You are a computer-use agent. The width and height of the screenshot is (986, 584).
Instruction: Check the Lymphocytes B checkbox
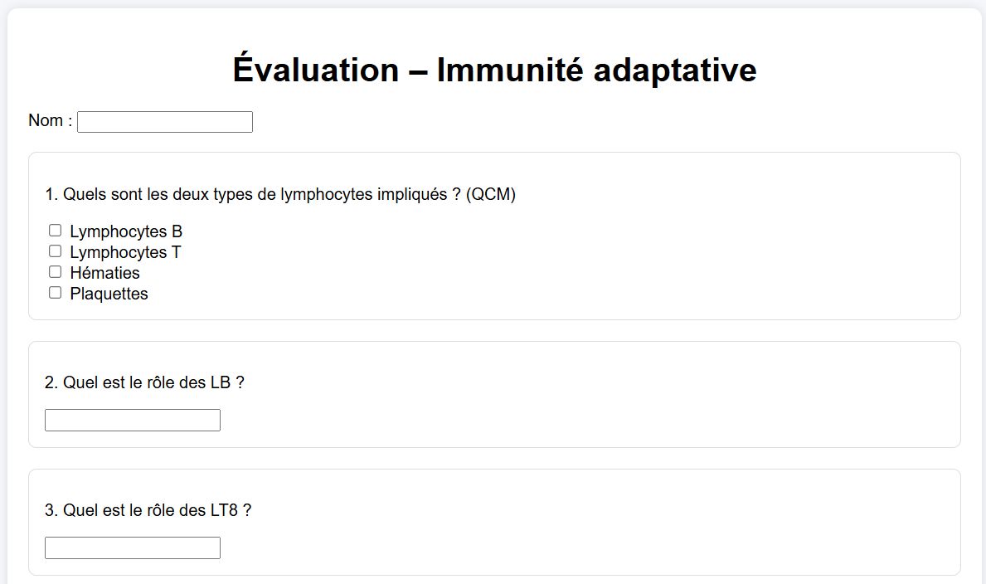[55, 231]
